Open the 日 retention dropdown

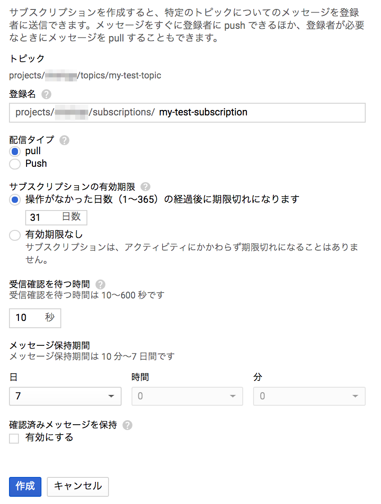coord(65,396)
